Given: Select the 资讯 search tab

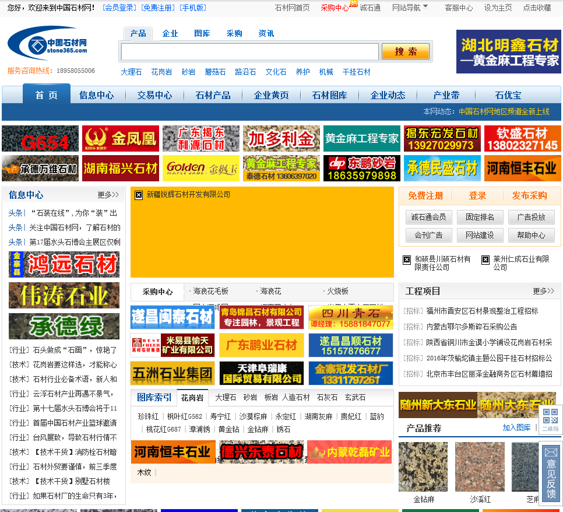Looking at the screenshot, I should click(x=266, y=33).
